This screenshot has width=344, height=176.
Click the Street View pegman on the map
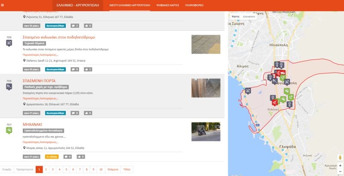click(x=340, y=158)
